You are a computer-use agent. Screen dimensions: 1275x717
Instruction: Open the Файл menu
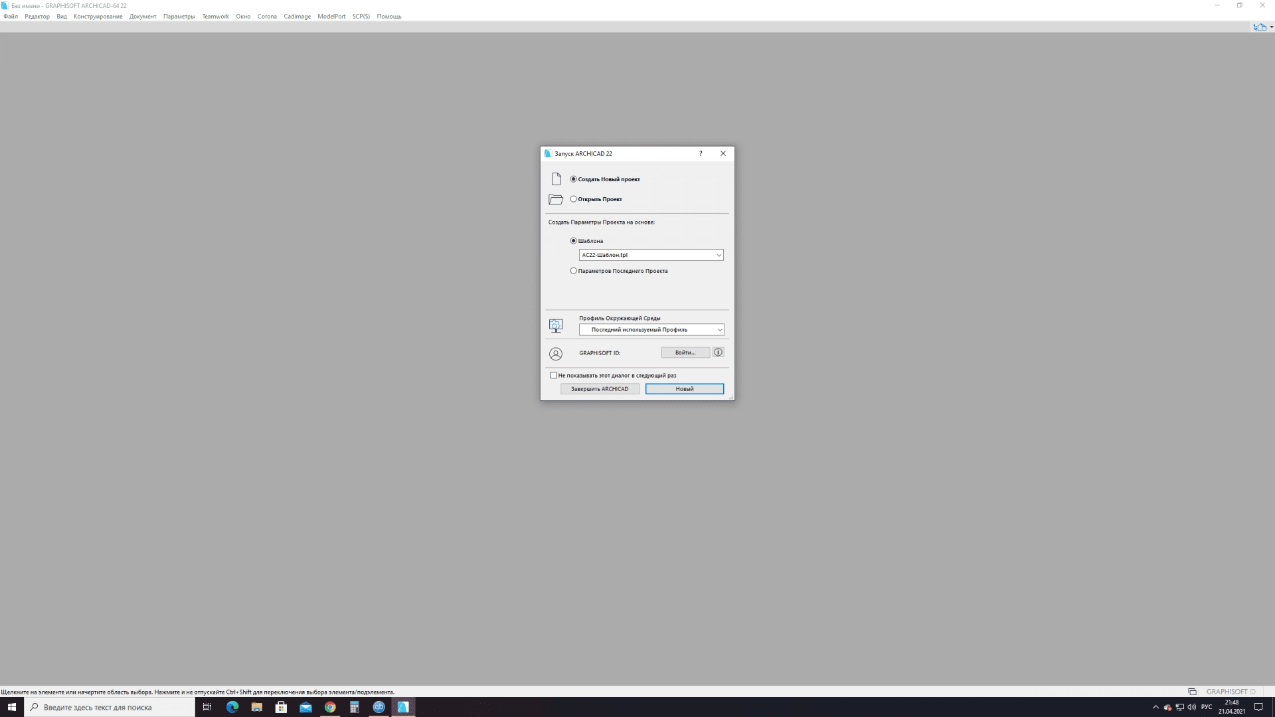pyautogui.click(x=11, y=17)
